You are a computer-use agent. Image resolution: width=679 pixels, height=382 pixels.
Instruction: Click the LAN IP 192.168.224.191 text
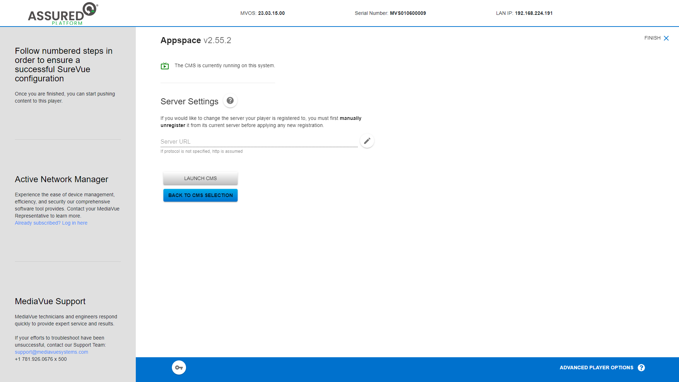point(524,13)
